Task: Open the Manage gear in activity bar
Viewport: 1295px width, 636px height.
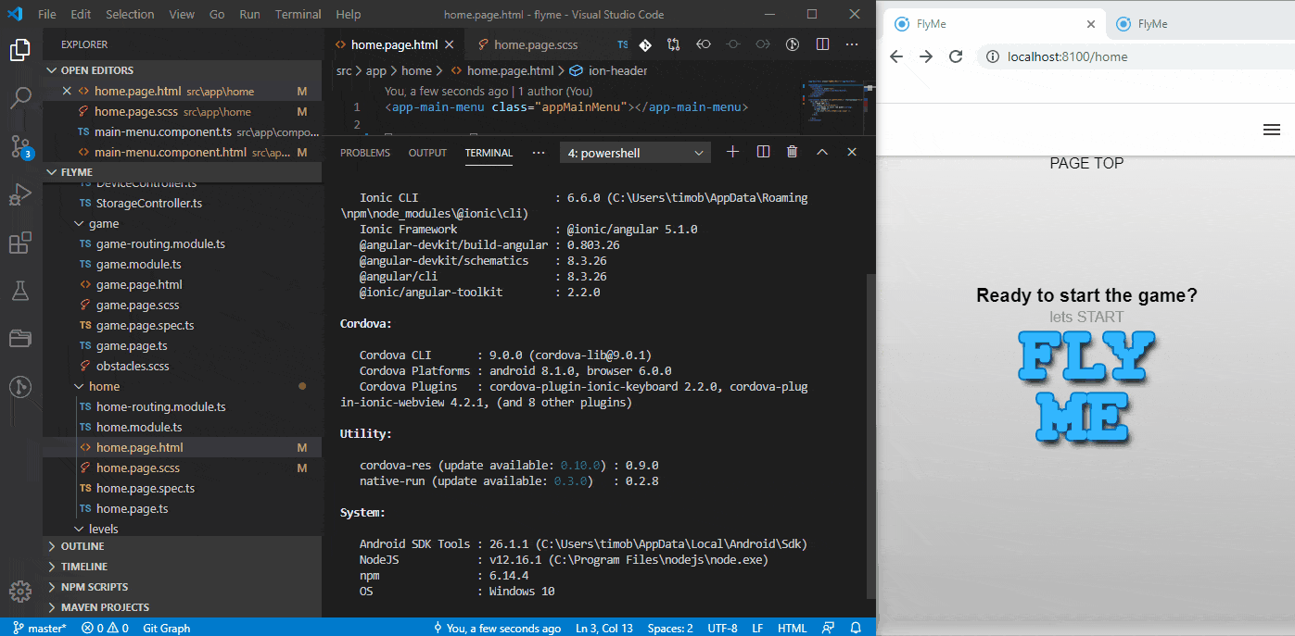Action: tap(20, 592)
